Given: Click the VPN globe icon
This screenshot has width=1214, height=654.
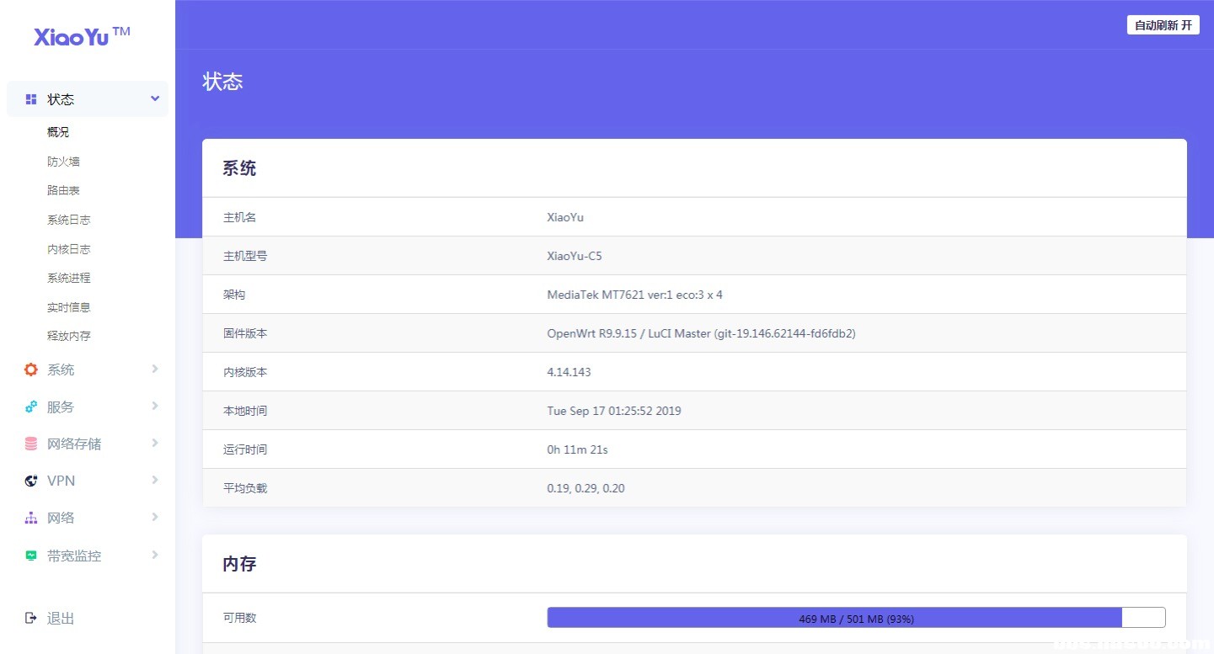Looking at the screenshot, I should coord(31,481).
